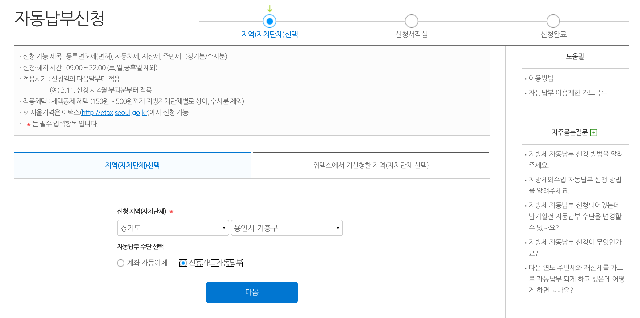Open 이용방법 help link
This screenshot has height=318, width=640.
[541, 78]
